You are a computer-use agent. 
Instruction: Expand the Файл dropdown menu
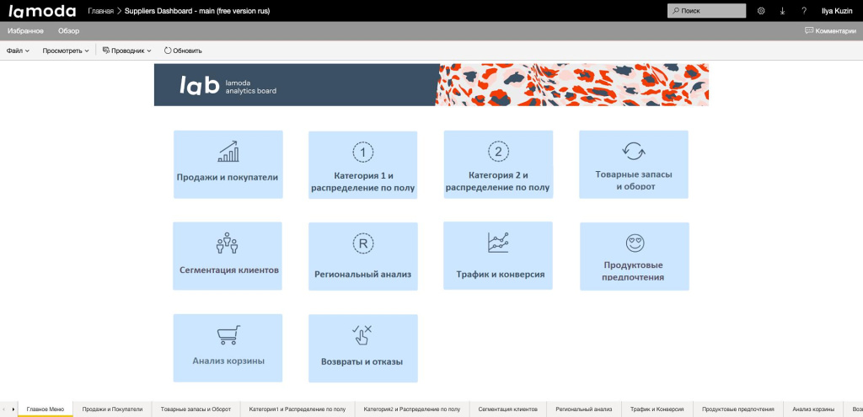18,51
